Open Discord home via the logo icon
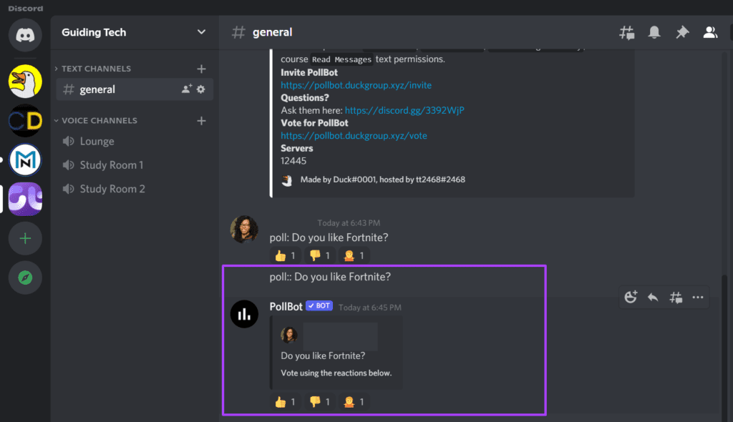The height and width of the screenshot is (422, 733). click(25, 35)
